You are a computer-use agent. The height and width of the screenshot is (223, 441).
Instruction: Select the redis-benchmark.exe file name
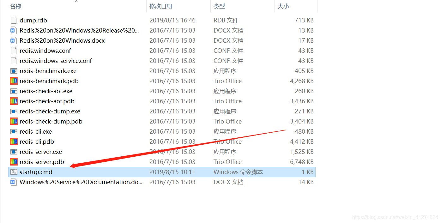[x=48, y=71]
